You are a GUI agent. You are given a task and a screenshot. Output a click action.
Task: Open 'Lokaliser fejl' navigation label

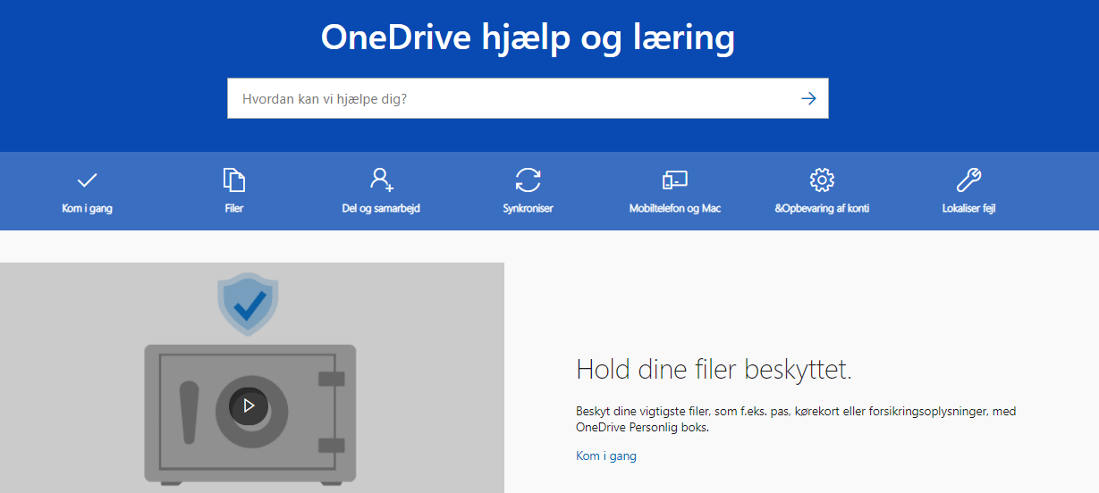click(x=968, y=208)
